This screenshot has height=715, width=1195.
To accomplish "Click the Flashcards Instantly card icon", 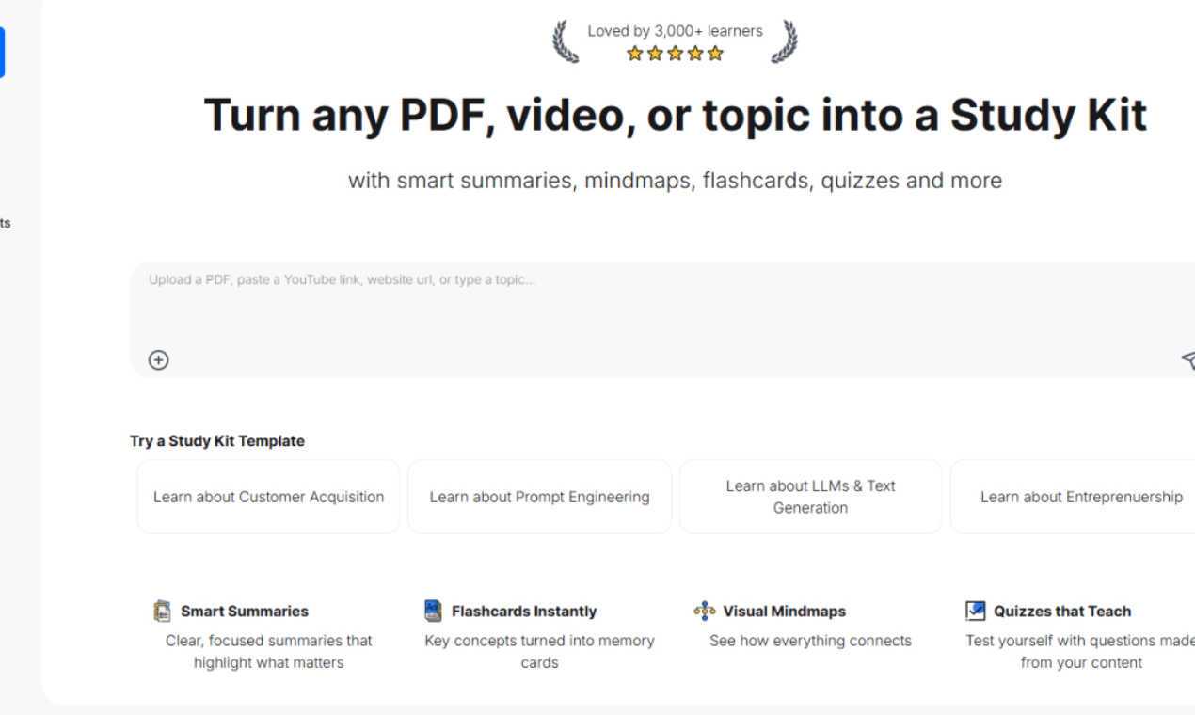I will (432, 611).
